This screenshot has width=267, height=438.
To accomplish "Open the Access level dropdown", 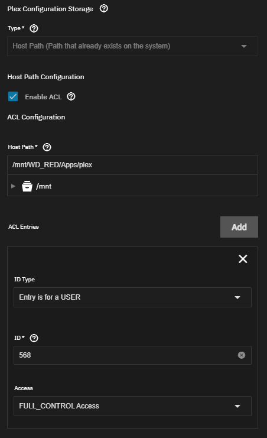I will (132, 406).
